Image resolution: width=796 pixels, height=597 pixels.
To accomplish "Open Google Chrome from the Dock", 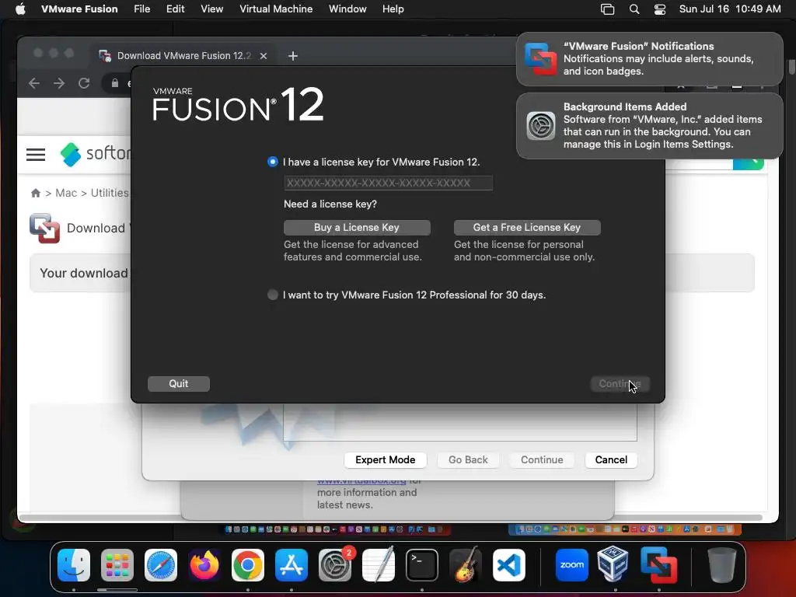I will click(248, 565).
